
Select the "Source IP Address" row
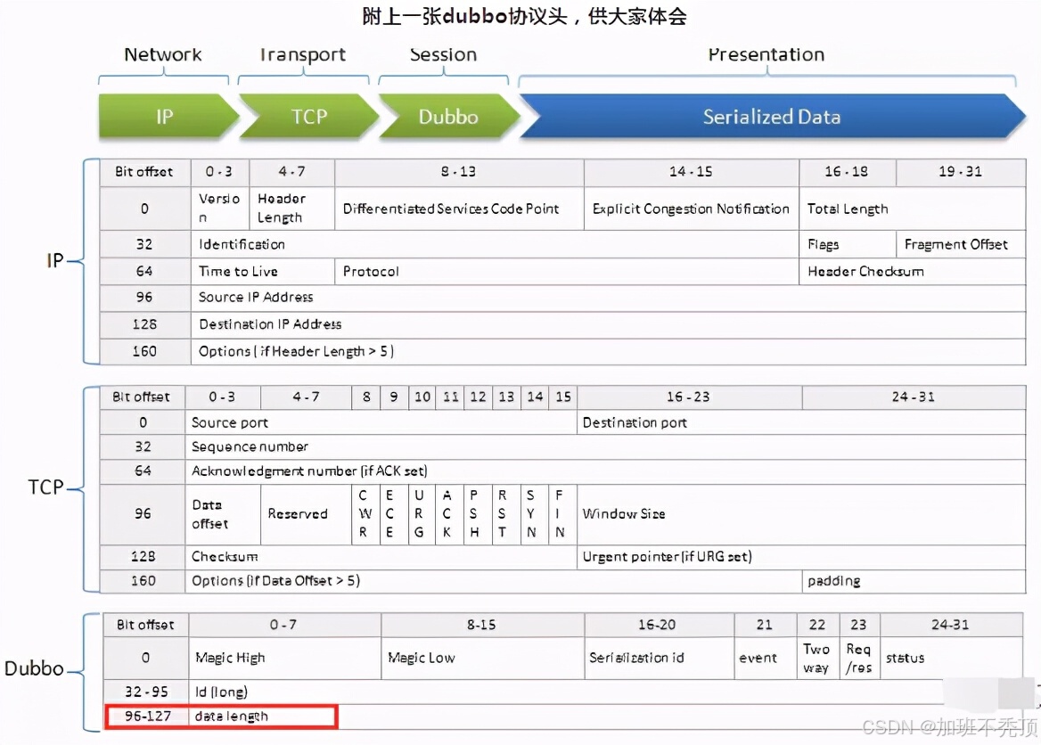tap(608, 298)
